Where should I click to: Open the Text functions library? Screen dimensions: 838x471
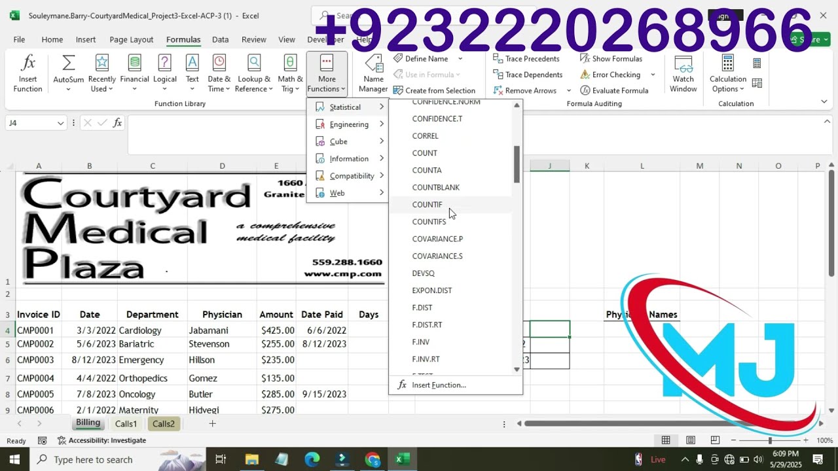click(192, 73)
